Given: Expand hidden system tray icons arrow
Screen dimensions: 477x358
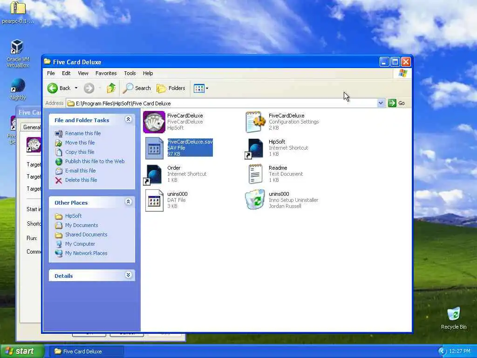Looking at the screenshot, I should [442, 351].
